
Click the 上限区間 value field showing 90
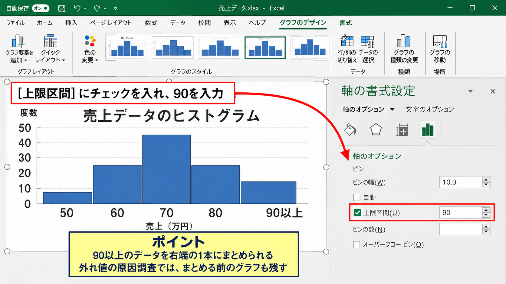coord(461,213)
